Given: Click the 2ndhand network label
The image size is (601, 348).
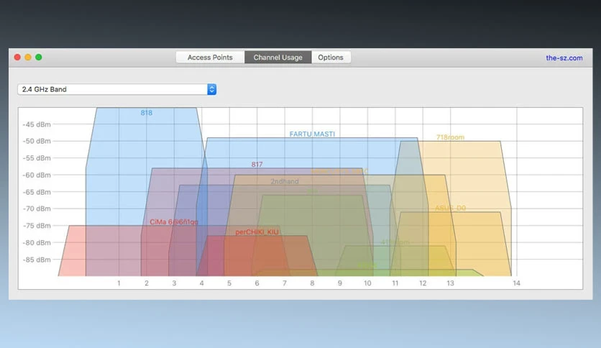Looking at the screenshot, I should click(x=285, y=181).
